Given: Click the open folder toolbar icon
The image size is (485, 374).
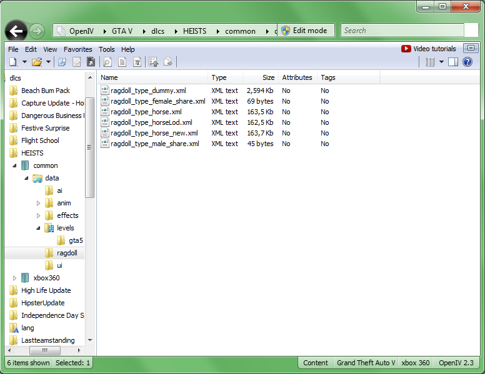Looking at the screenshot, I should [37, 62].
